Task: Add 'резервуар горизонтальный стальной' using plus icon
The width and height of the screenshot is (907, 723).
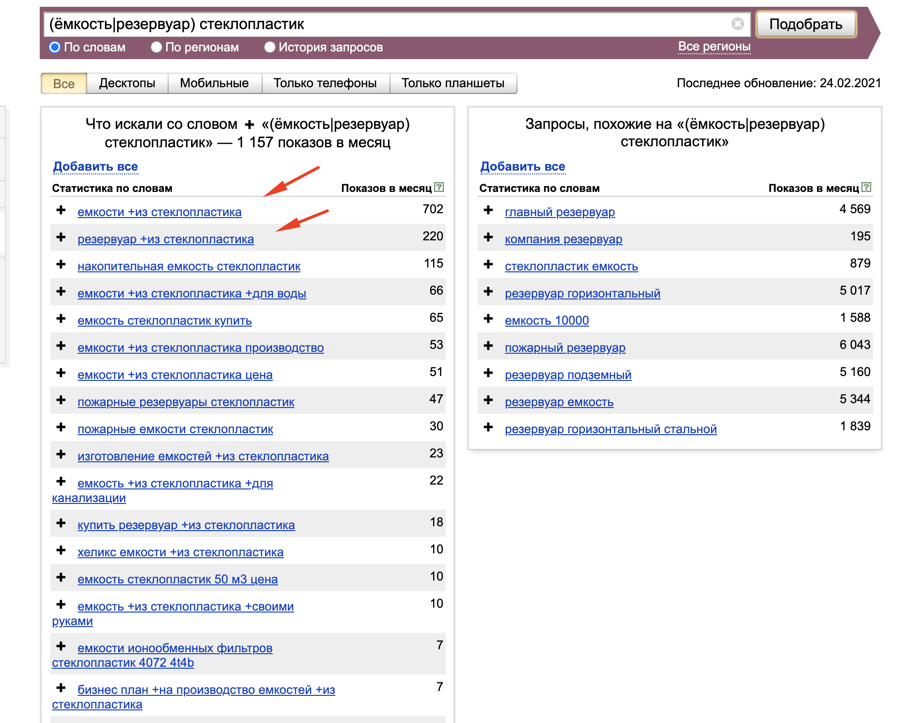Action: coord(488,427)
